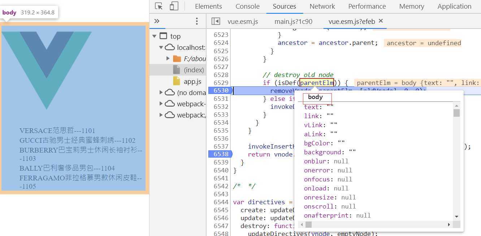Click the FERRAGAMO菲拉格慕男款休闲皮鞋 item

pos(81,182)
